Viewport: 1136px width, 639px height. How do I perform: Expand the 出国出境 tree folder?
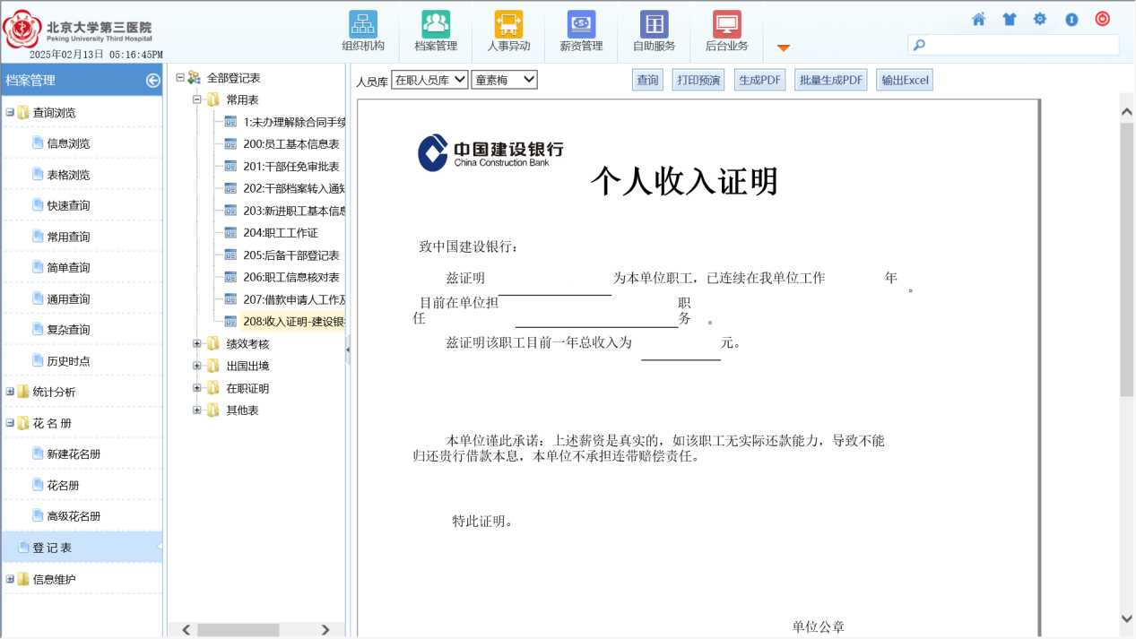pyautogui.click(x=197, y=366)
